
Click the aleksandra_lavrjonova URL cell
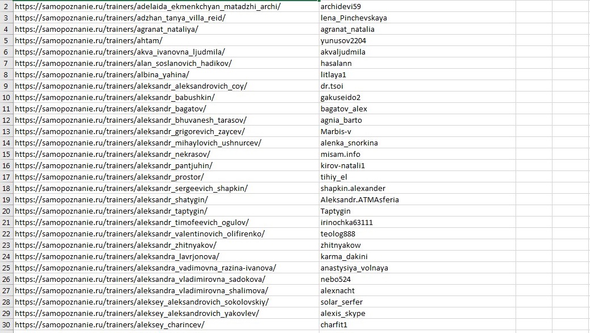[166, 257]
